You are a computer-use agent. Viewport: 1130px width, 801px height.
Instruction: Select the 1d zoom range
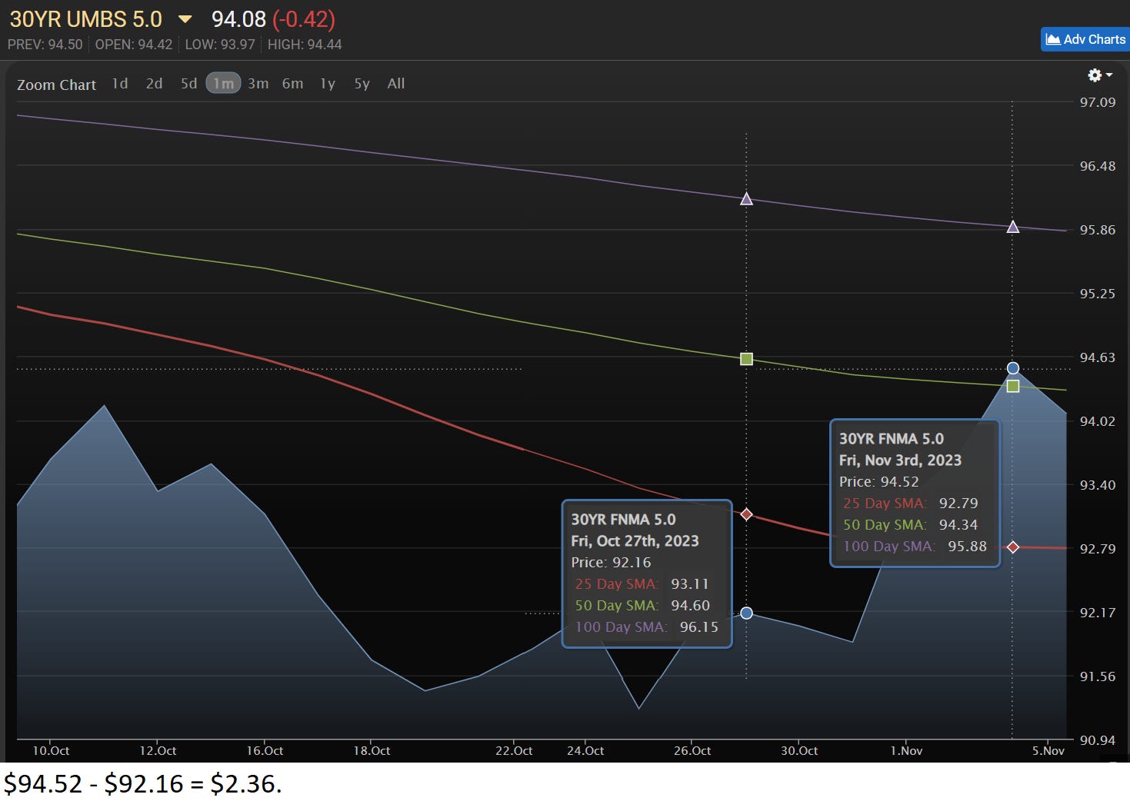[x=120, y=84]
